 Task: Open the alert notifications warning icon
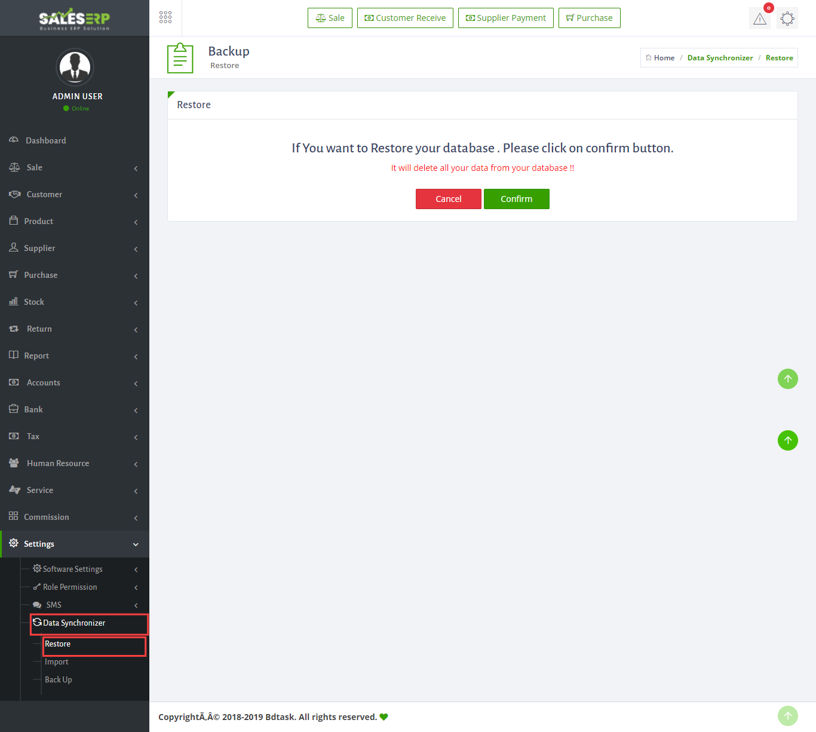coord(760,19)
